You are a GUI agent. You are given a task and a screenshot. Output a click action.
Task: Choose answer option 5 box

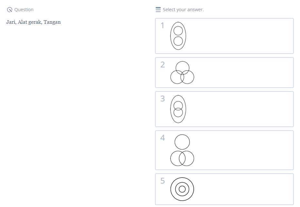point(238,189)
